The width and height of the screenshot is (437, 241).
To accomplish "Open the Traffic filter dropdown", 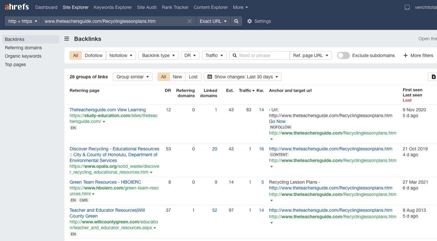I will pyautogui.click(x=214, y=56).
